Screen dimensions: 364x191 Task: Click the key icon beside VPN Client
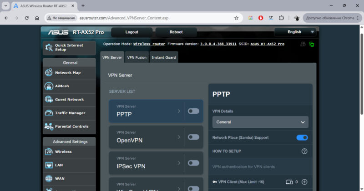[x=214, y=182]
